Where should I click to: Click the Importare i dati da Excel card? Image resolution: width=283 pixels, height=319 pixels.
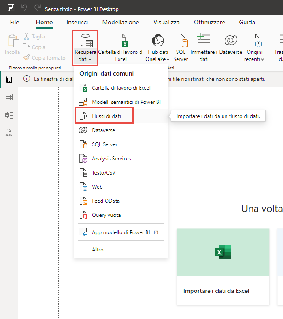223,266
